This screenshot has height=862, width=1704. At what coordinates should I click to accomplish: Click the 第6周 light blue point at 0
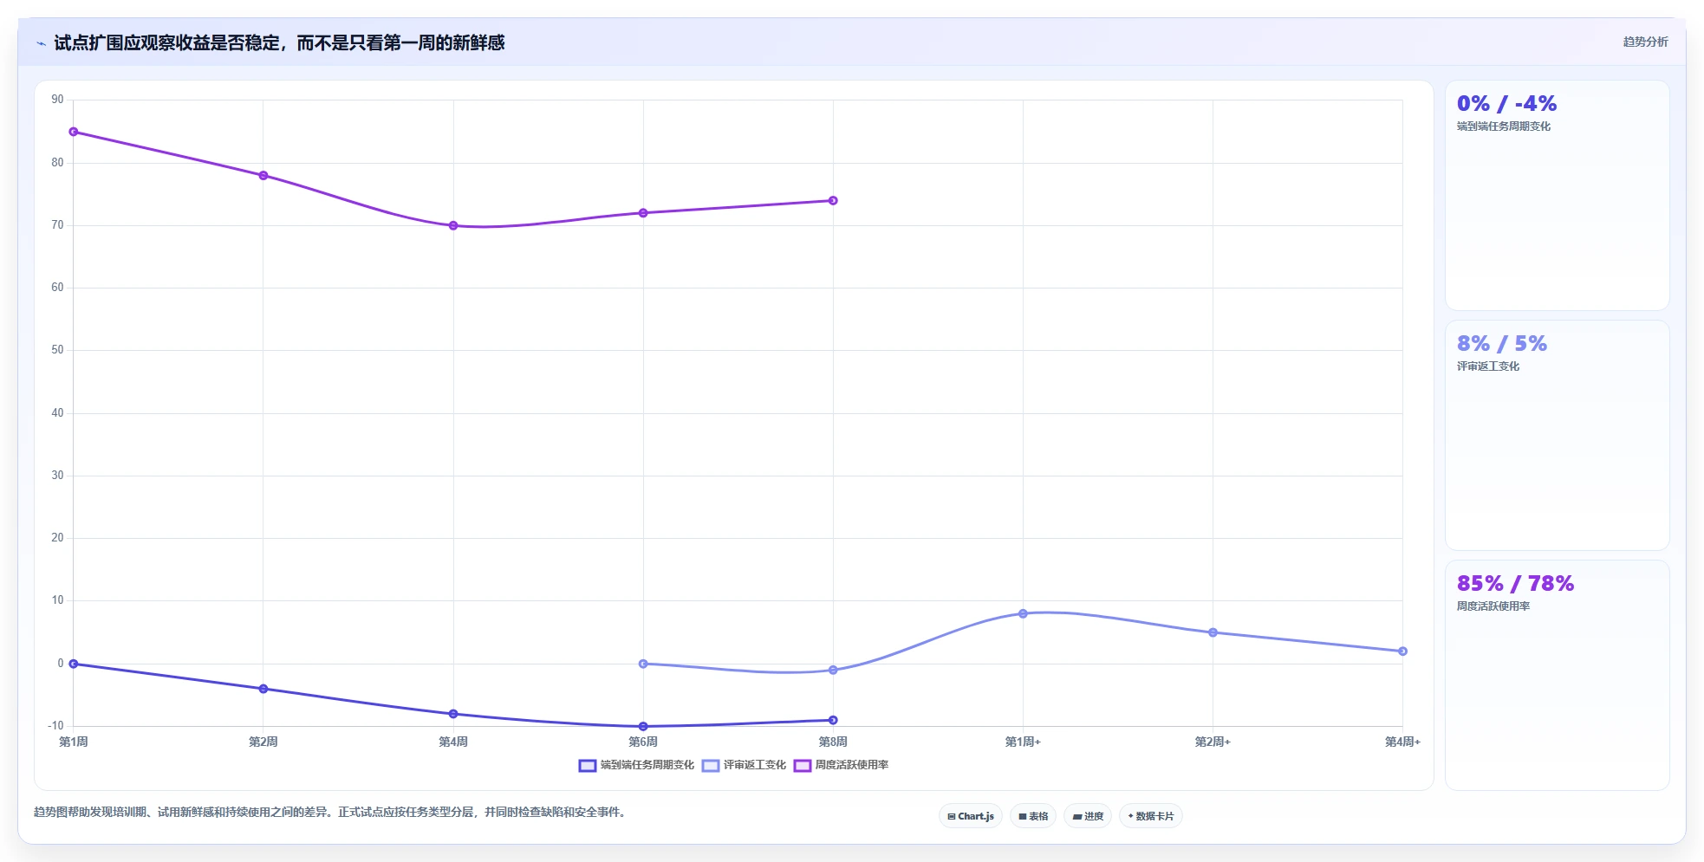tap(643, 664)
